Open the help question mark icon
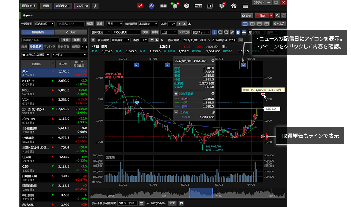This screenshot has width=351, height=207. coord(186,6)
